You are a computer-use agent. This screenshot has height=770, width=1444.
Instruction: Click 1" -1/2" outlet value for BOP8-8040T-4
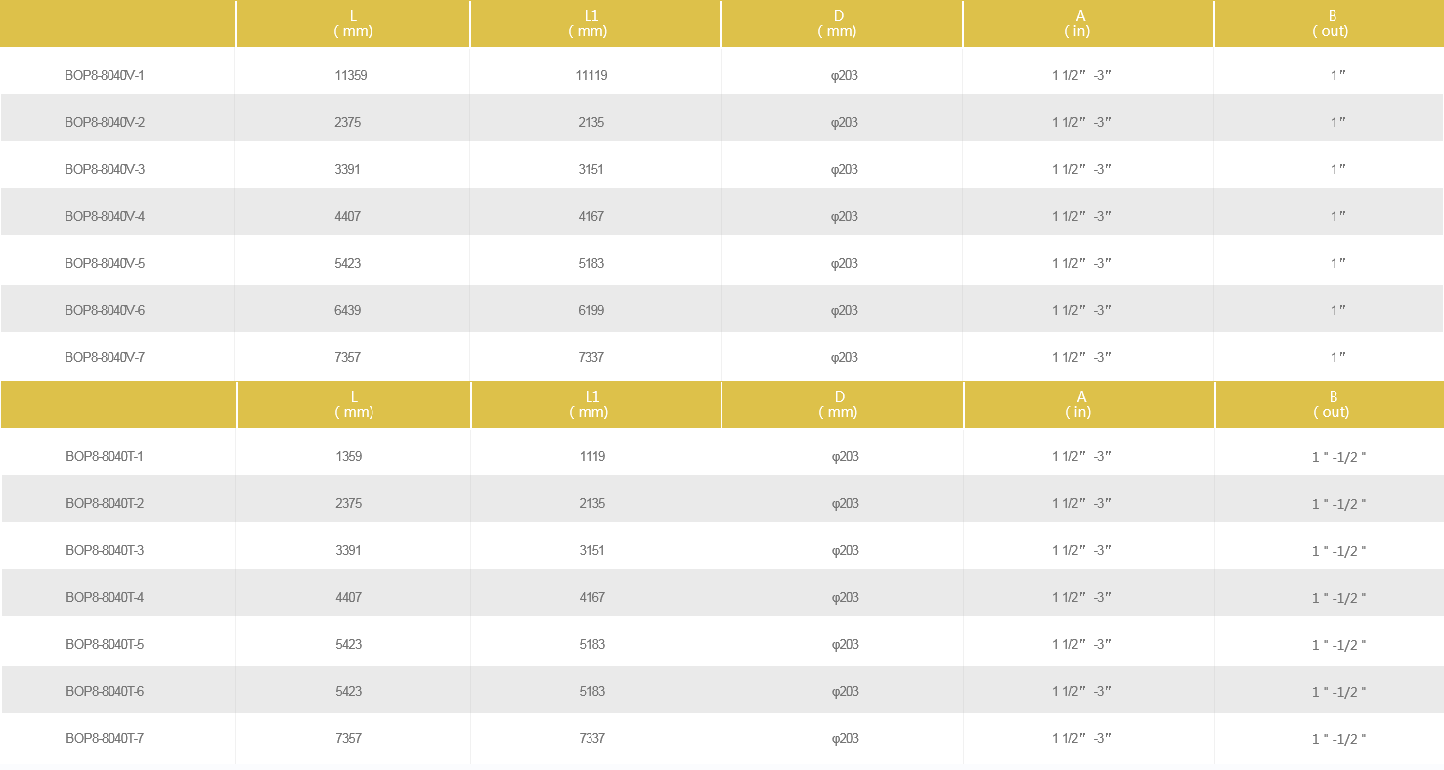[x=1339, y=598]
